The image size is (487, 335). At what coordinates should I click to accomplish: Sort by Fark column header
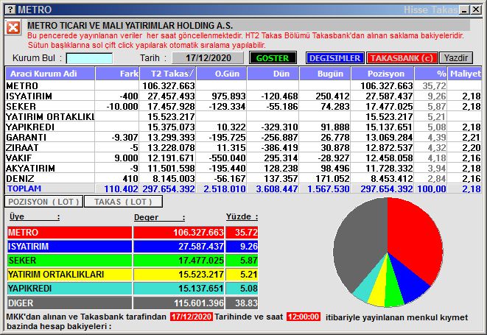(x=117, y=74)
